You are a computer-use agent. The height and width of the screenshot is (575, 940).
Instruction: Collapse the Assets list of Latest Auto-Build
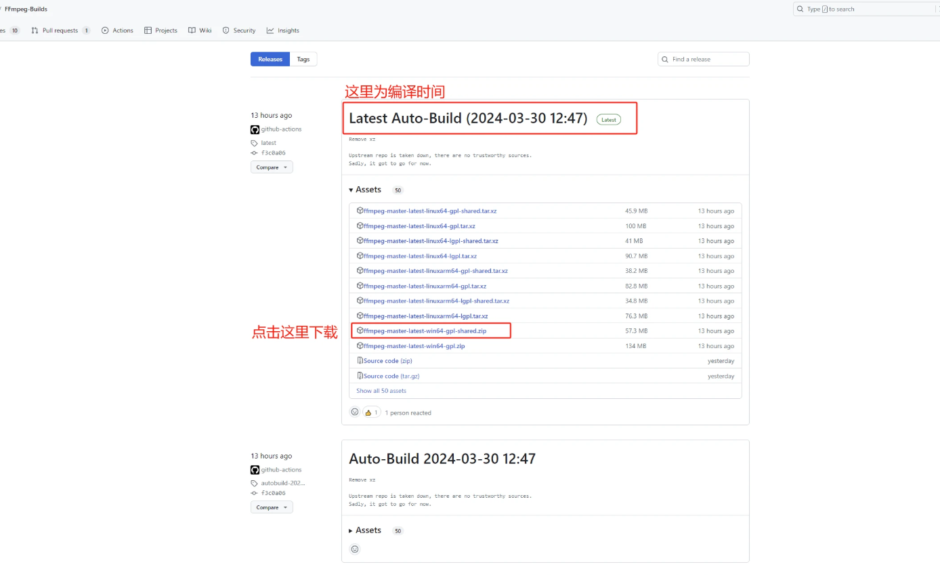point(365,190)
